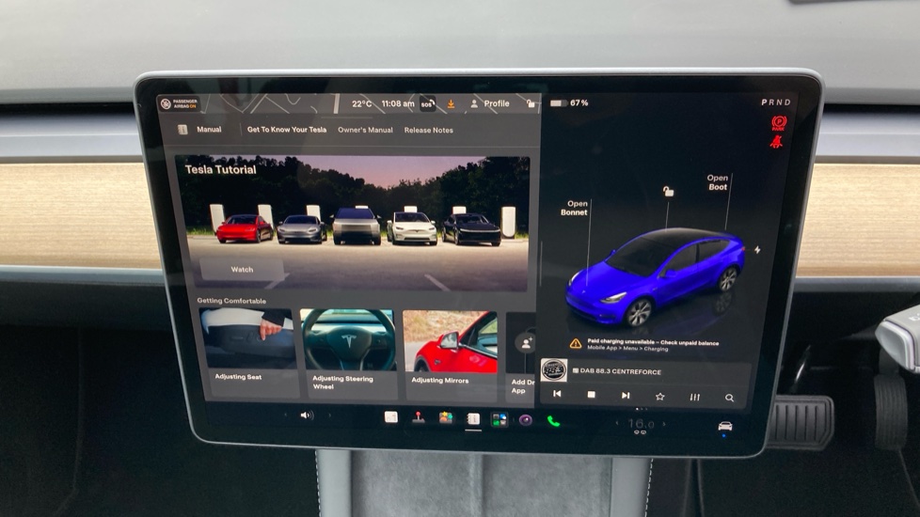Tap the padlock icon above the car
This screenshot has height=517, width=920.
coord(668,191)
